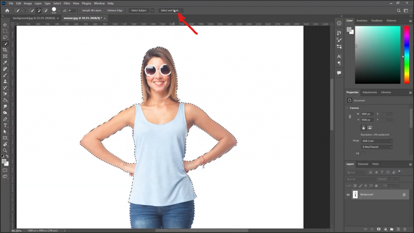This screenshot has width=414, height=233.
Task: Click the foreground color swatch in toolbar
Action: coord(4,161)
